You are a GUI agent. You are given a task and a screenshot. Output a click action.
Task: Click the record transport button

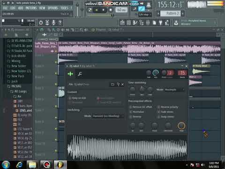(x=111, y=10)
